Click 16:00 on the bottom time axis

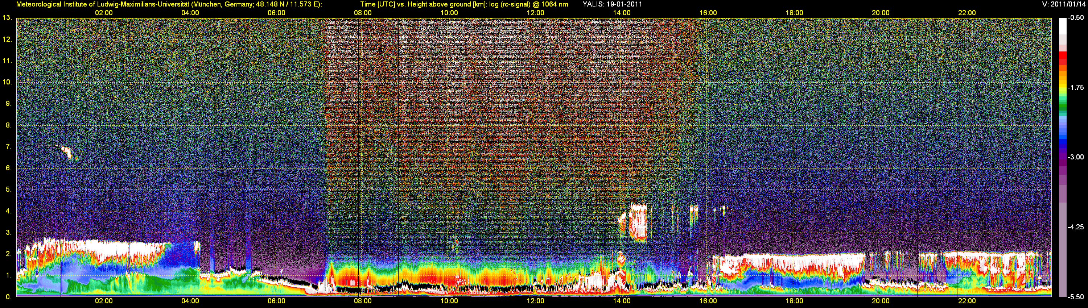click(708, 301)
